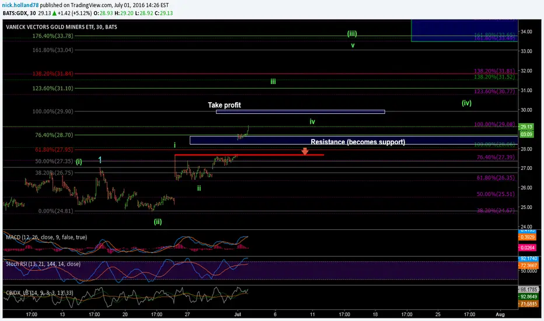
Task: Click the 13 date label on time axis
Action: click(62, 315)
